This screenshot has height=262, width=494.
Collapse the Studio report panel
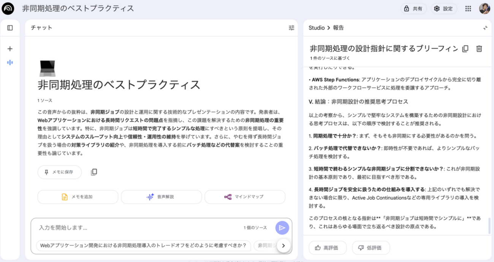pyautogui.click(x=485, y=28)
